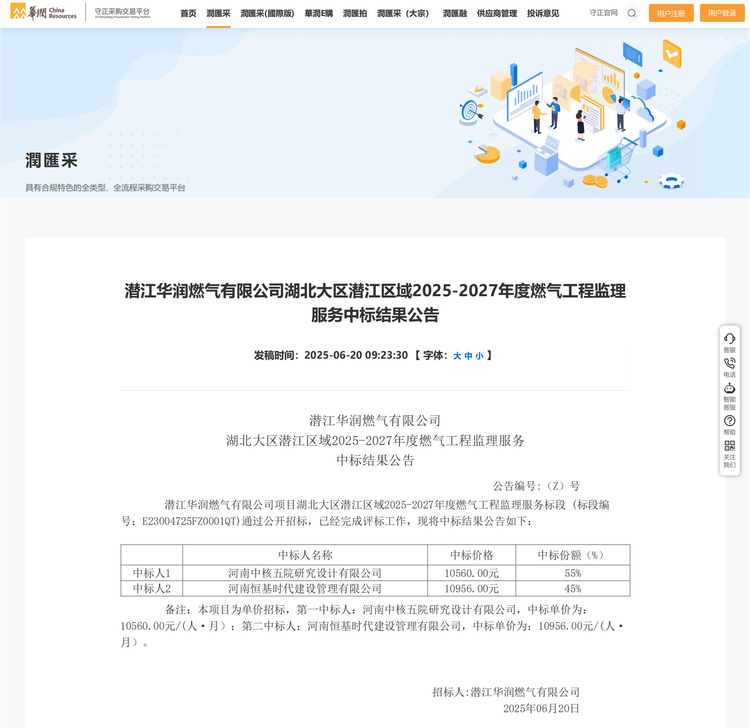
Task: Select the announcement title heading
Action: (375, 303)
